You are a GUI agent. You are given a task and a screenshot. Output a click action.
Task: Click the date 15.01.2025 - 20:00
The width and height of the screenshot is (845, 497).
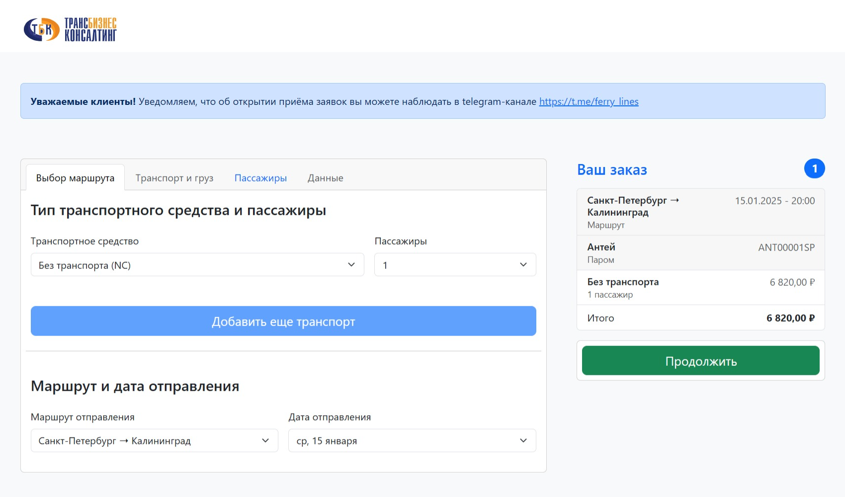click(775, 201)
